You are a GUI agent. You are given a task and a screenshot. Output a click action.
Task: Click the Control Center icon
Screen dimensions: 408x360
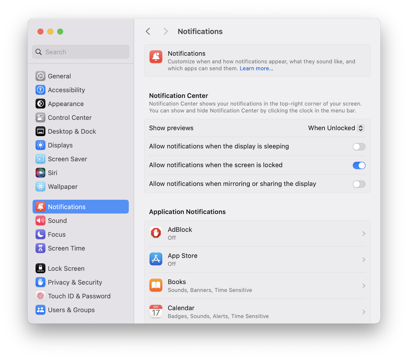[x=40, y=118]
